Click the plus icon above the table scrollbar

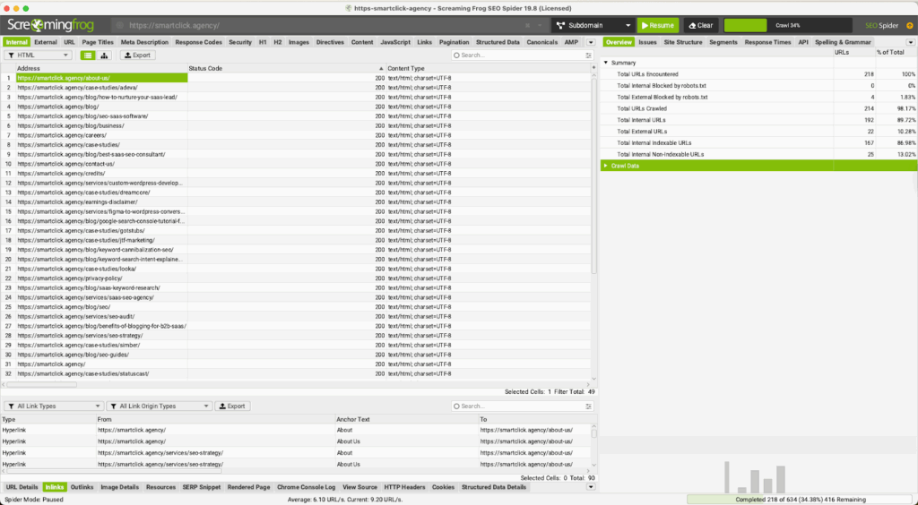tap(593, 68)
